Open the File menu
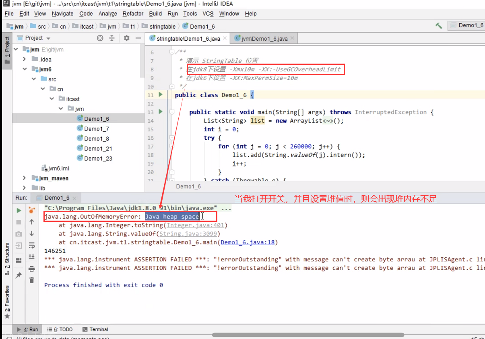The image size is (485, 339). pos(9,13)
